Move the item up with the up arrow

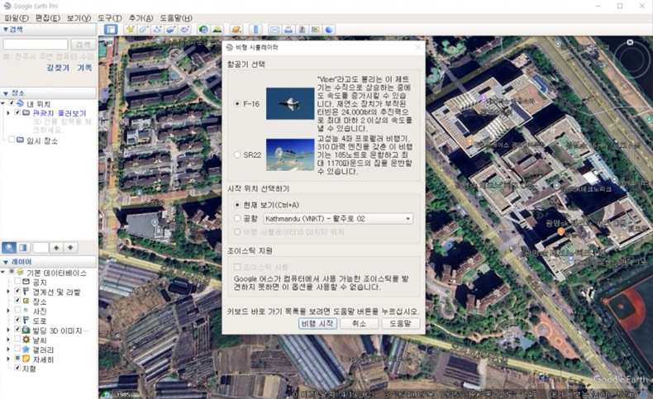coord(56,248)
